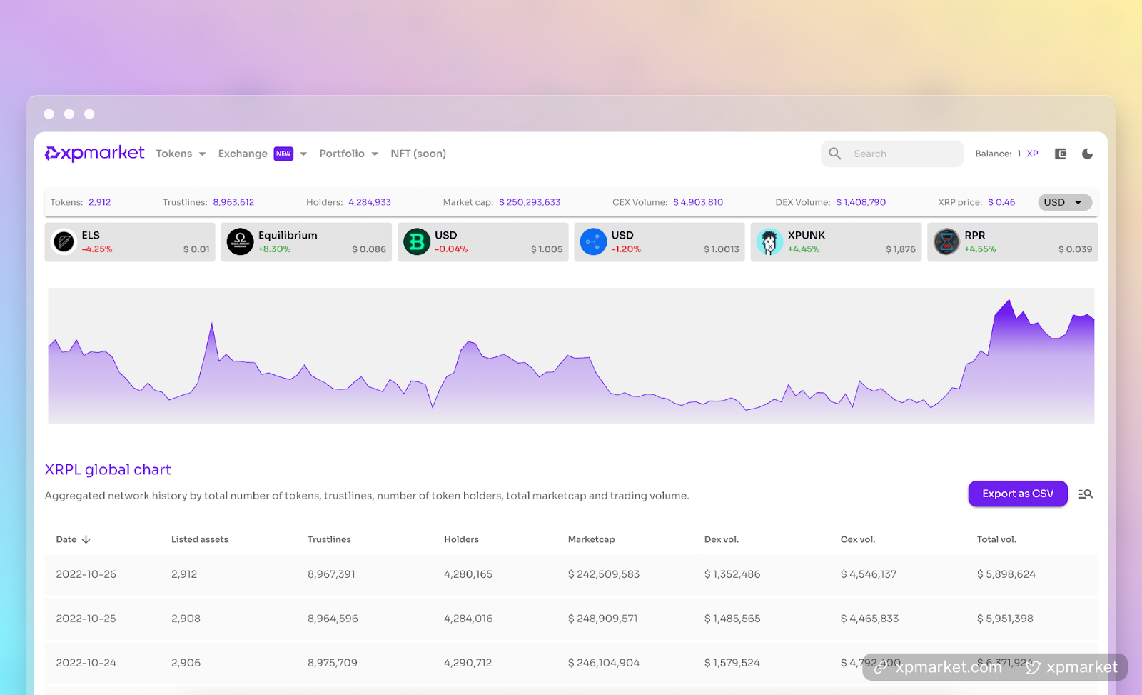Select the NFT (soon) menu item
This screenshot has width=1142, height=695.
click(x=418, y=154)
